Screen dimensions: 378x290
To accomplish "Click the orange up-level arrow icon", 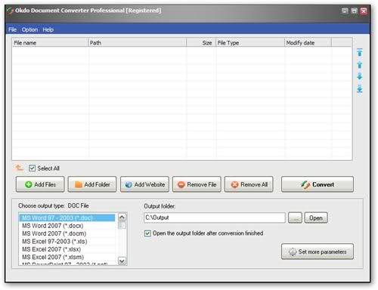I will tap(19, 168).
